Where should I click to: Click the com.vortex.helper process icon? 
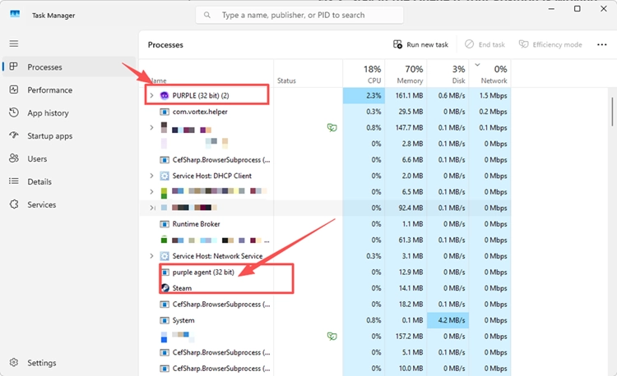tap(164, 112)
